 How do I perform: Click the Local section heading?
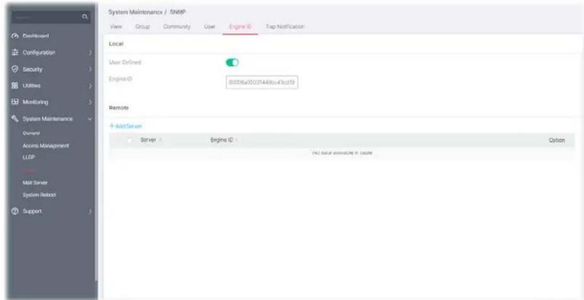click(115, 44)
